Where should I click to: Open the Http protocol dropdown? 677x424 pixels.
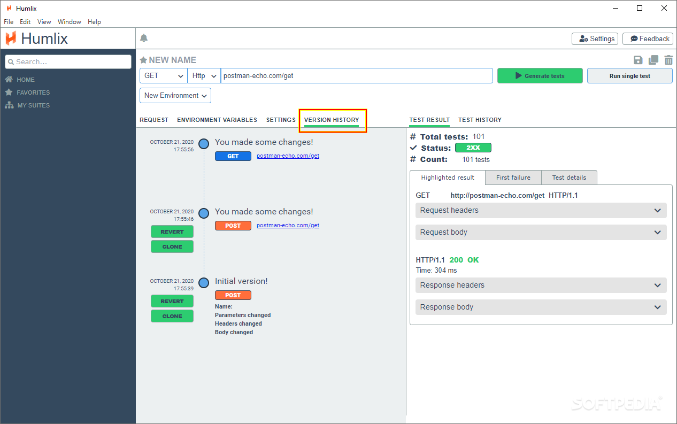click(204, 76)
